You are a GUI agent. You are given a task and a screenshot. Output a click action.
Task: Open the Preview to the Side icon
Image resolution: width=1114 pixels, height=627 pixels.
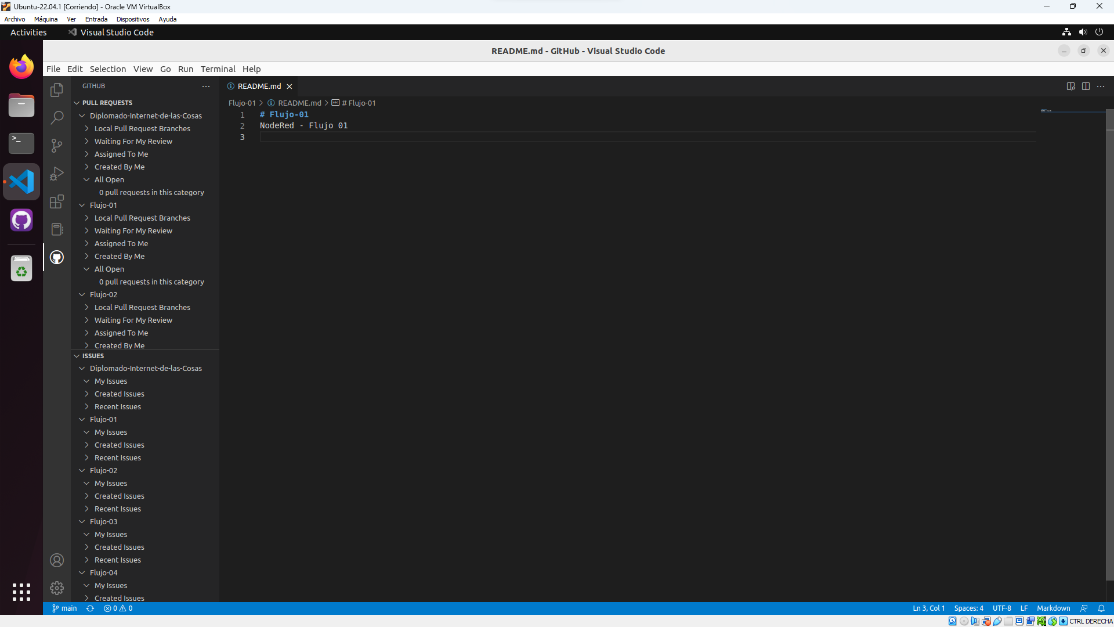[x=1070, y=86]
